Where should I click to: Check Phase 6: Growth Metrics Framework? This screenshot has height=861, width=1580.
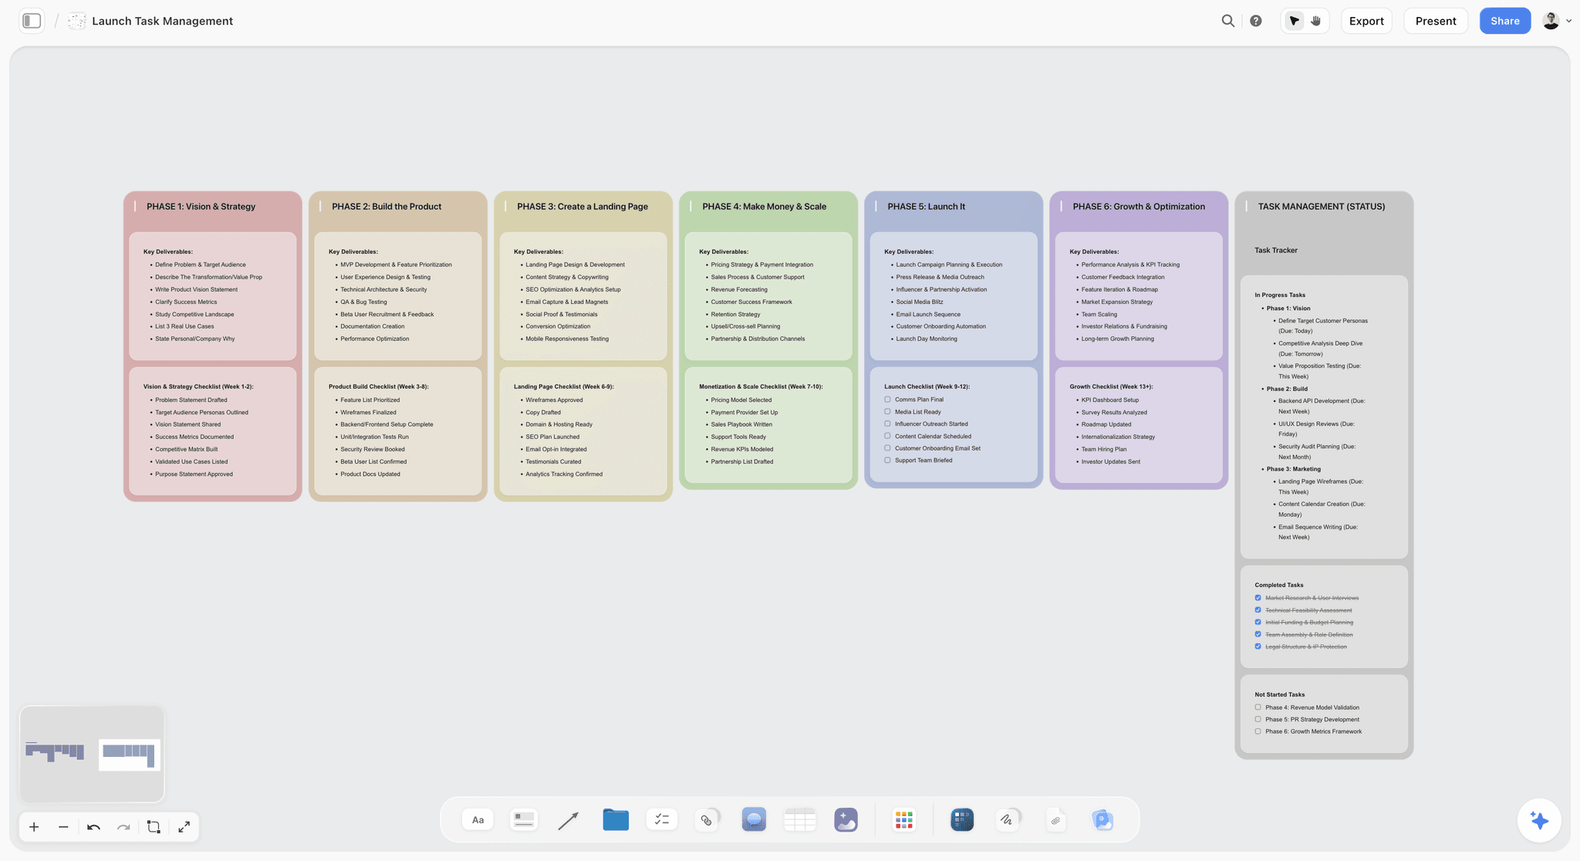point(1258,731)
